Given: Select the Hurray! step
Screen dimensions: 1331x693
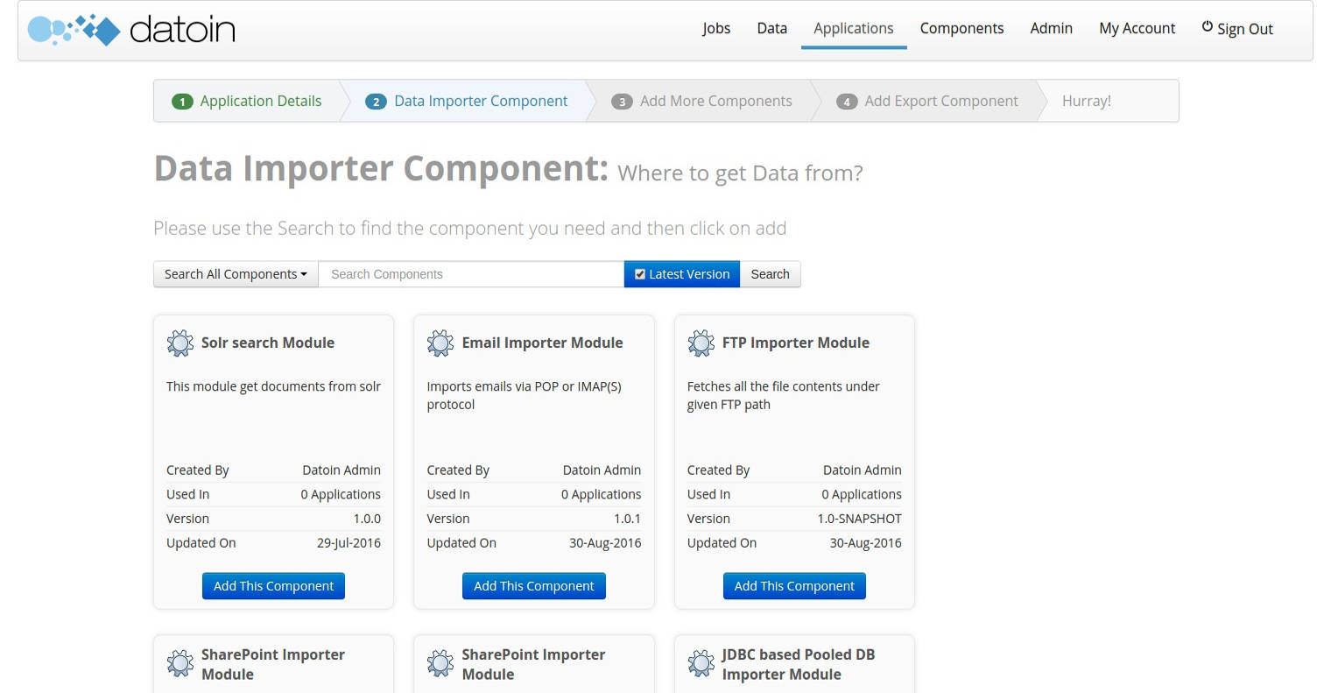Looking at the screenshot, I should point(1087,101).
